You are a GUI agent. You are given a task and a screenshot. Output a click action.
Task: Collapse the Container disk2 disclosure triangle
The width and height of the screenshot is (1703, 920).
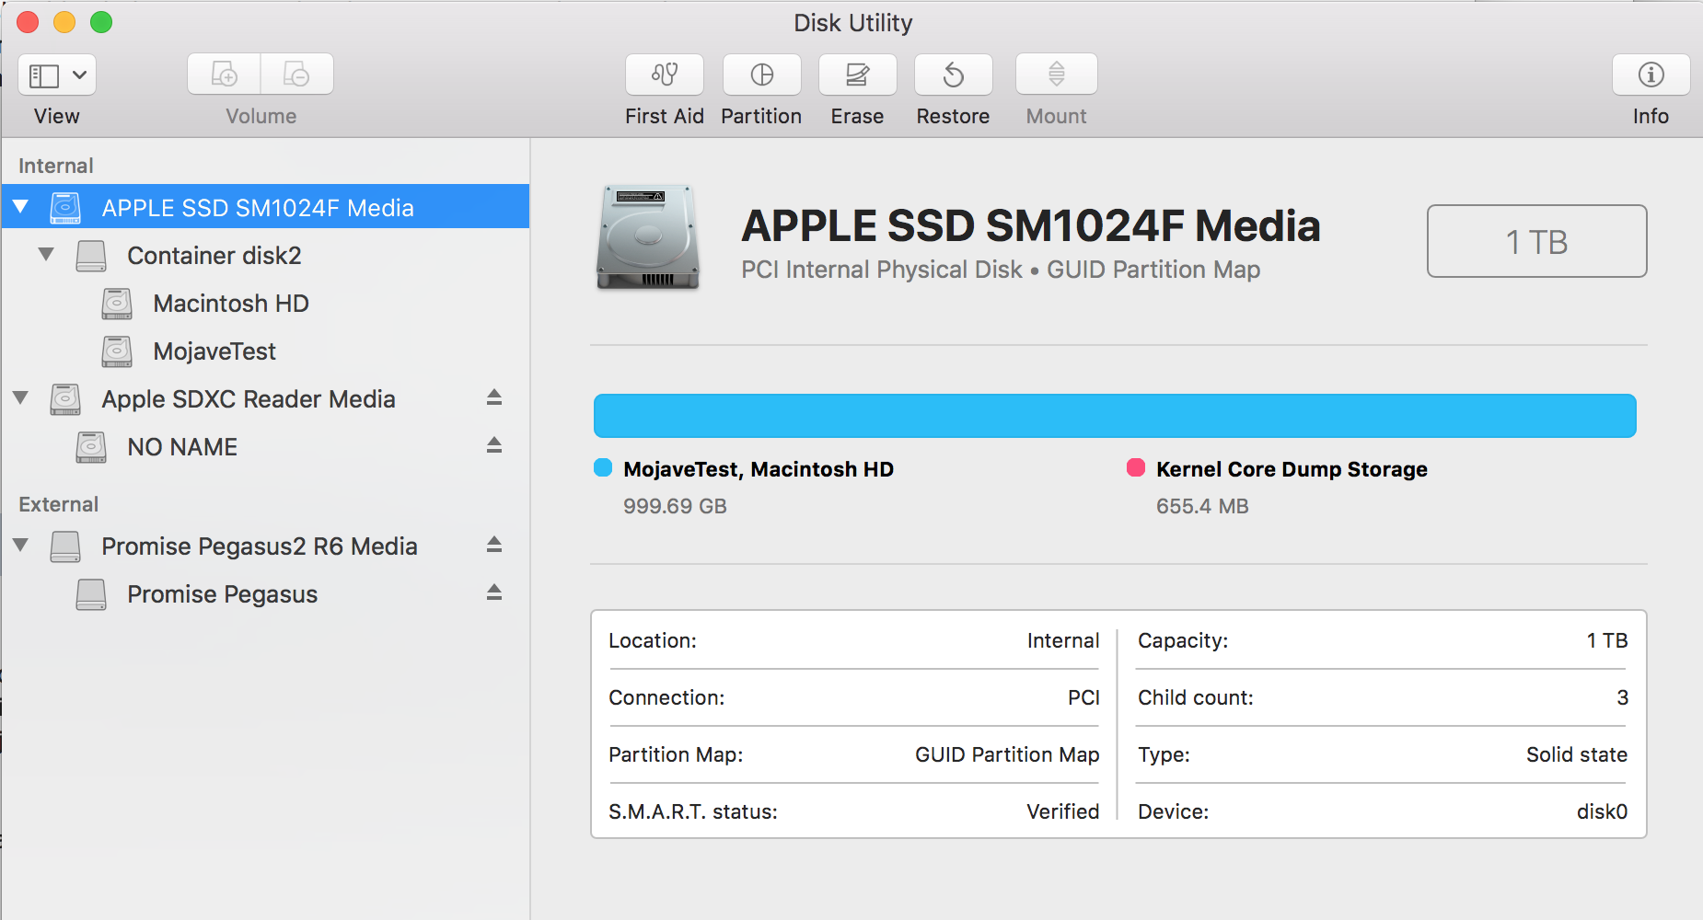[46, 255]
